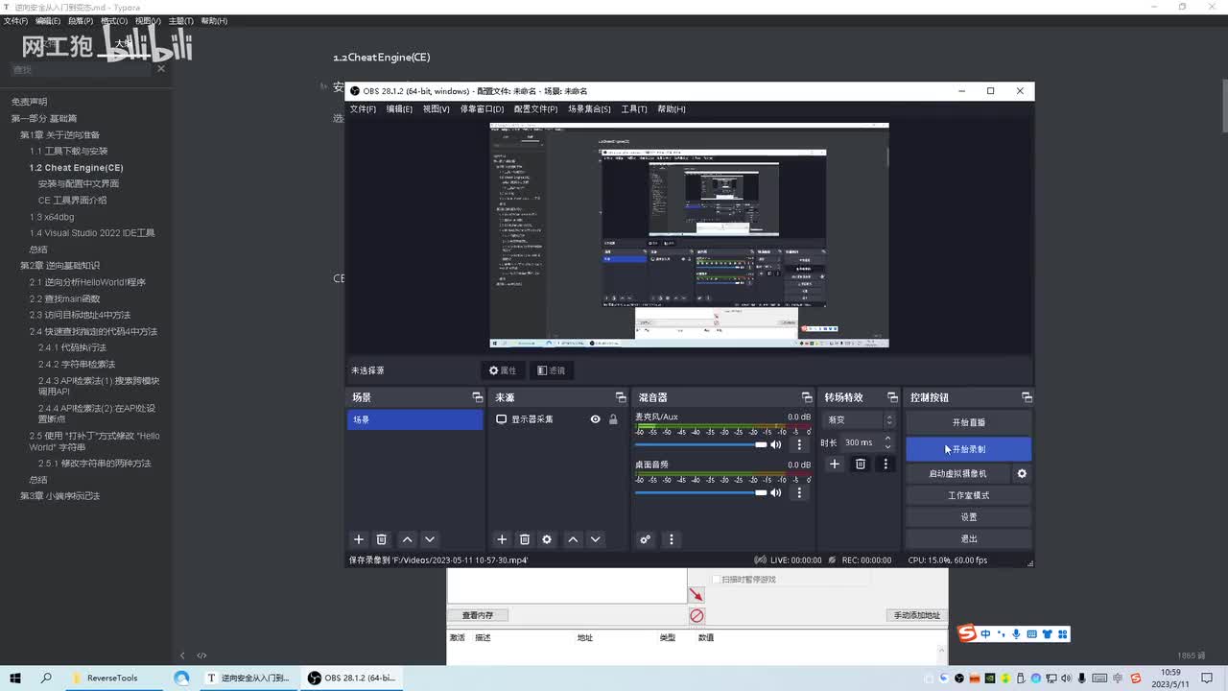Open Windows Start menu
1228x691 pixels.
tap(15, 678)
